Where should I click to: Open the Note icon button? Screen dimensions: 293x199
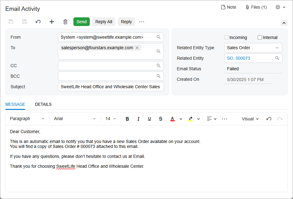[229, 7]
